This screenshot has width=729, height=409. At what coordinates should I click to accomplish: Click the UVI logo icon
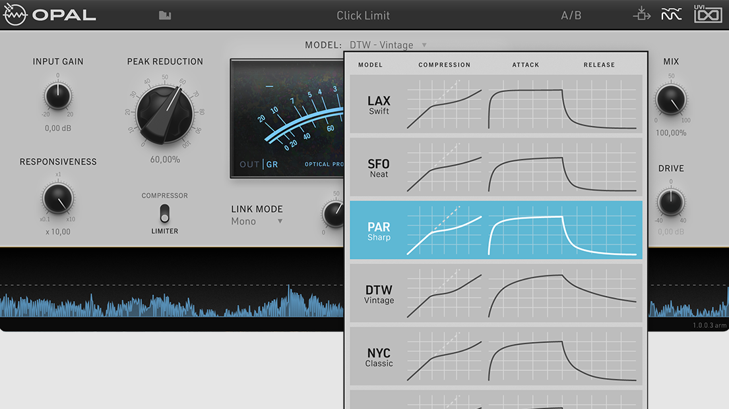[x=708, y=14]
